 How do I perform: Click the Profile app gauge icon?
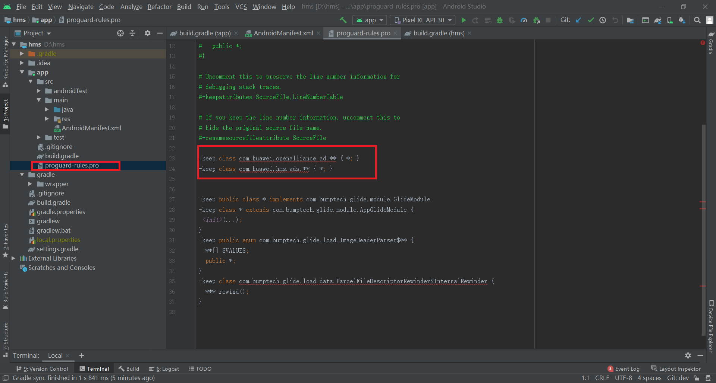tap(524, 20)
